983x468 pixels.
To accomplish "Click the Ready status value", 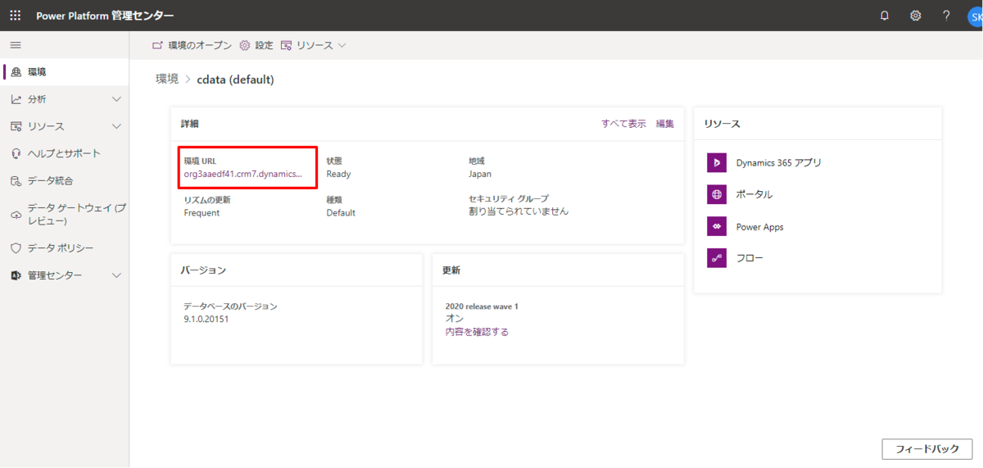I will (x=338, y=174).
